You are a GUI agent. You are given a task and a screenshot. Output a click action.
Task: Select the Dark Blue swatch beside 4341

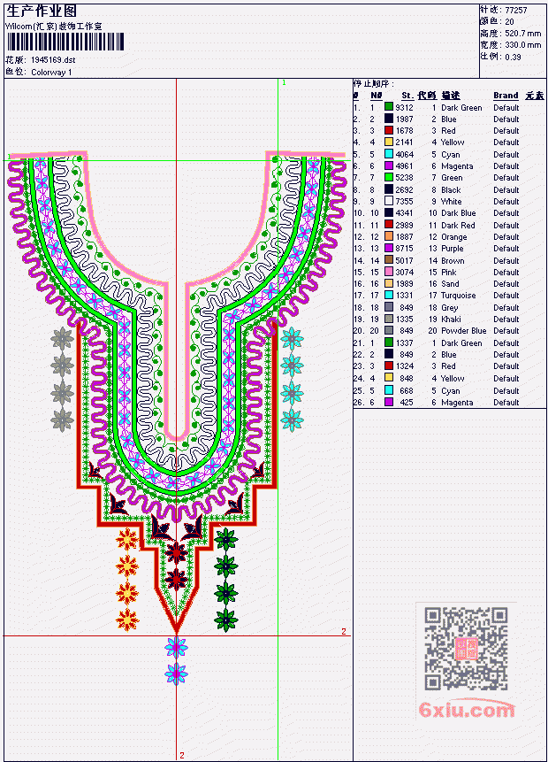[389, 213]
